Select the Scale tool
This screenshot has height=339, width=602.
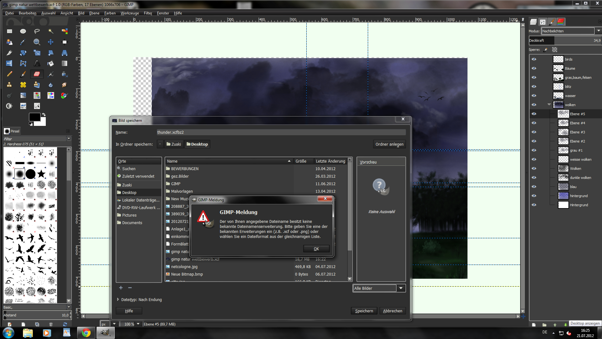[37, 53]
